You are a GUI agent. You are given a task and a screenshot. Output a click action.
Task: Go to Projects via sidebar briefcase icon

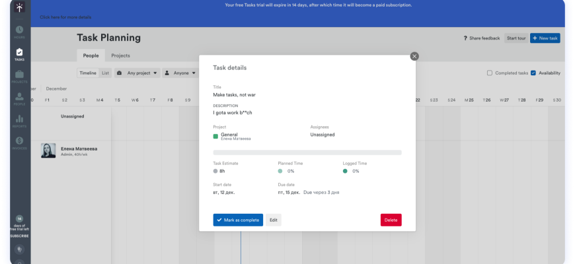pos(19,75)
